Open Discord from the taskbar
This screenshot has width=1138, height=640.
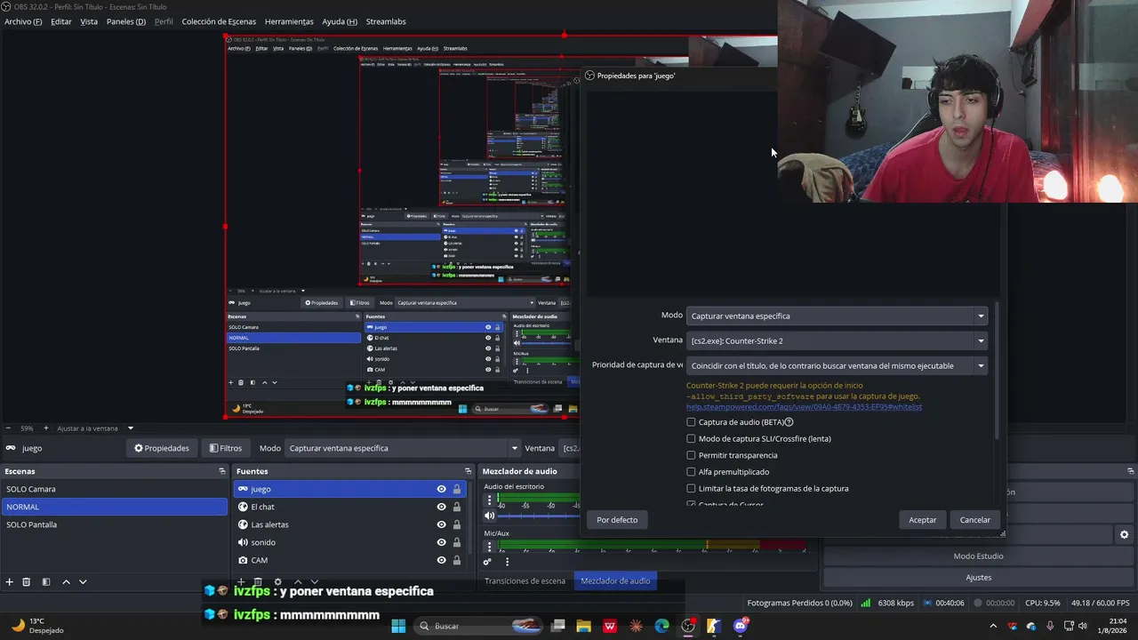tap(741, 626)
